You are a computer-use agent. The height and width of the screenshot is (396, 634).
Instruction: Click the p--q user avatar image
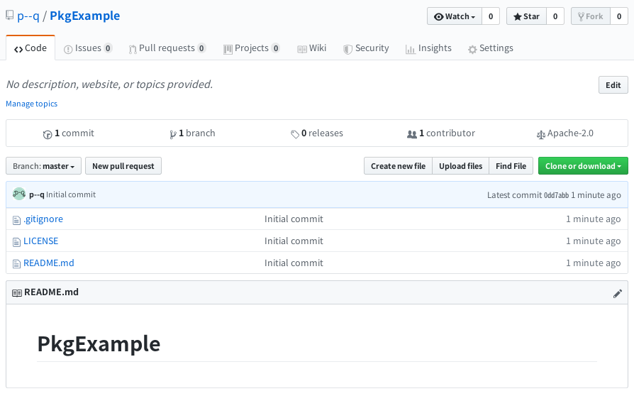click(19, 194)
